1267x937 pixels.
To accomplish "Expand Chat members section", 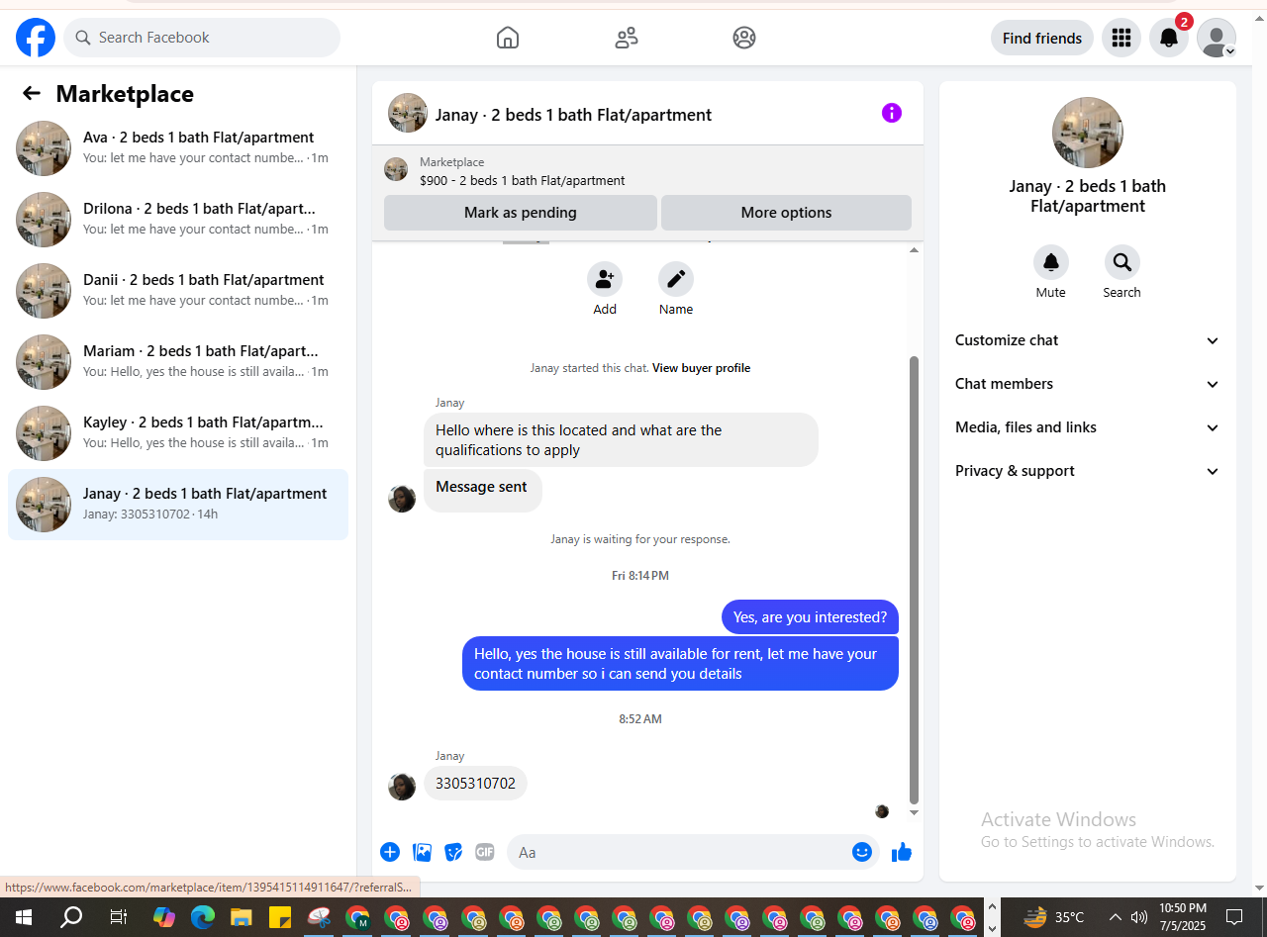I will 1087,384.
